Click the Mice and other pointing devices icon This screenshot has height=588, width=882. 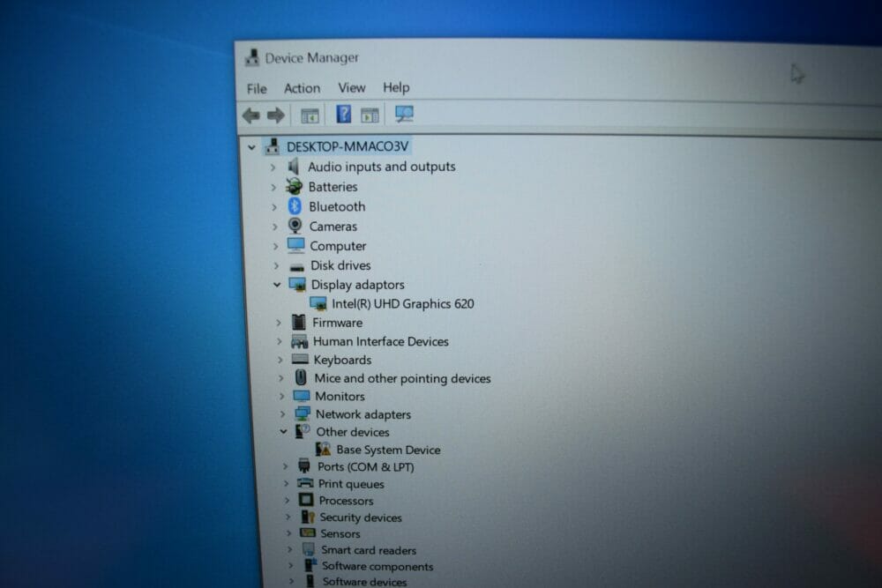[301, 378]
